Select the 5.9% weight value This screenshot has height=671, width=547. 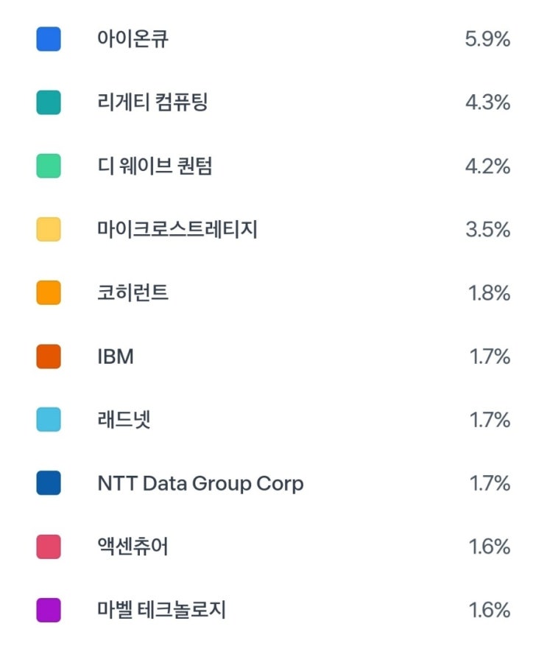tap(487, 39)
